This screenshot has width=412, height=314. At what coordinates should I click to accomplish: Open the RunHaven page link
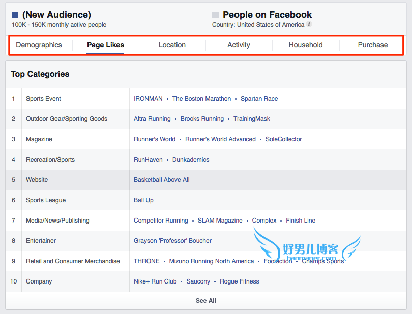tap(148, 160)
